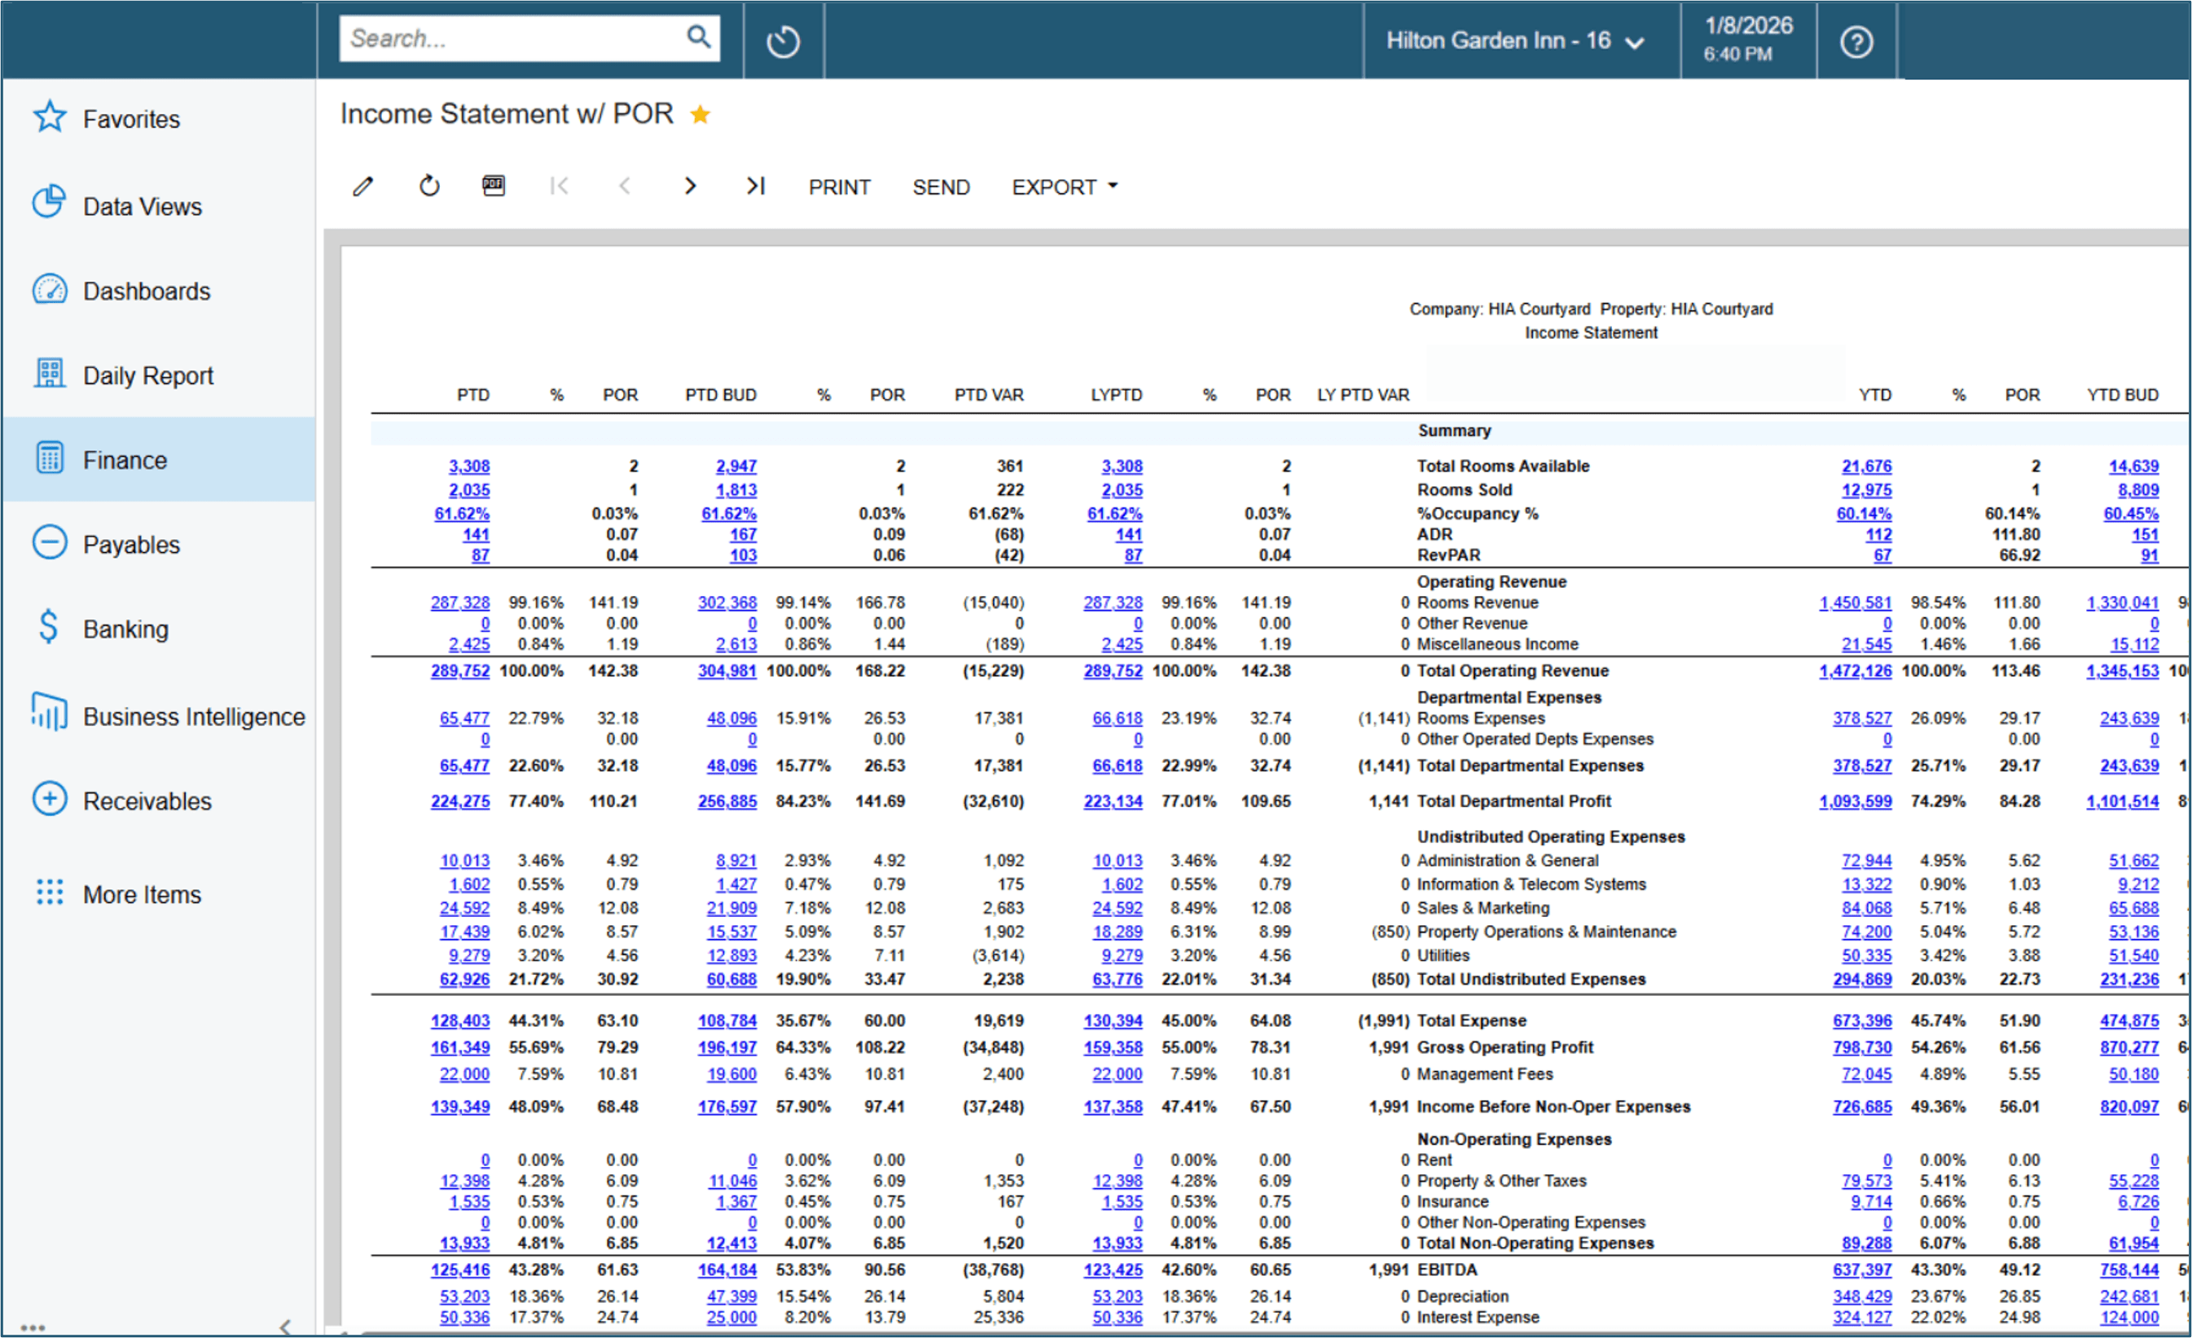Screen dimensions: 2192x1338
Task: Click the edit pencil icon in report toolbar
Action: pyautogui.click(x=363, y=186)
